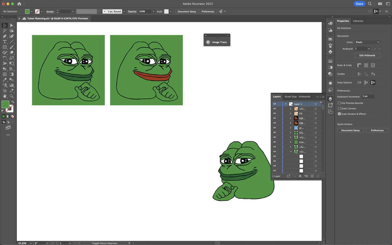Toggle visibility of Layer 1
Viewport: 392px width, 245px height.
coord(274,104)
